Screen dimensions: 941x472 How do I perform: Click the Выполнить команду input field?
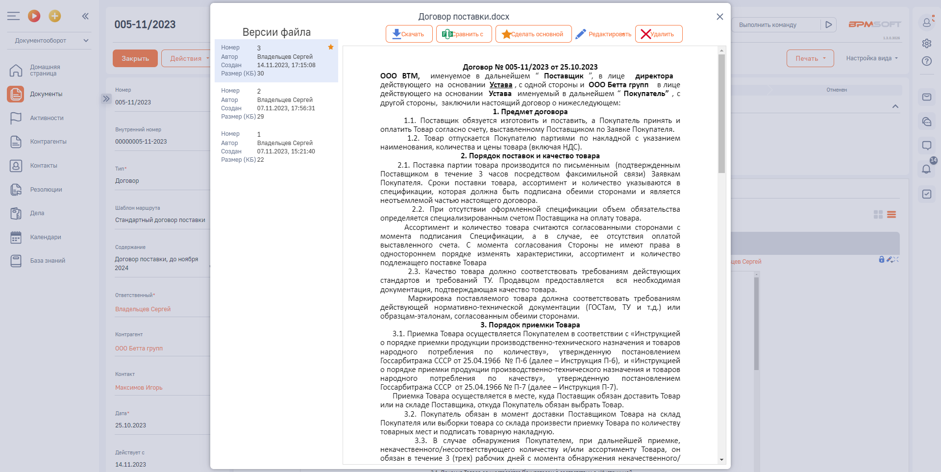pos(776,25)
